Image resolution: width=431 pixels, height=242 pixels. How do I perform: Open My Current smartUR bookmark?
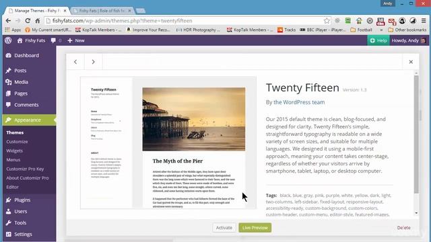48,30
